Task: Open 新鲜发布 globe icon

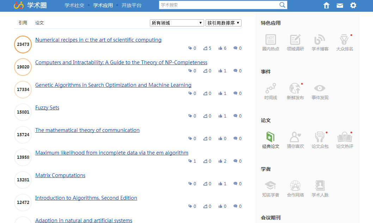Action: [295, 88]
